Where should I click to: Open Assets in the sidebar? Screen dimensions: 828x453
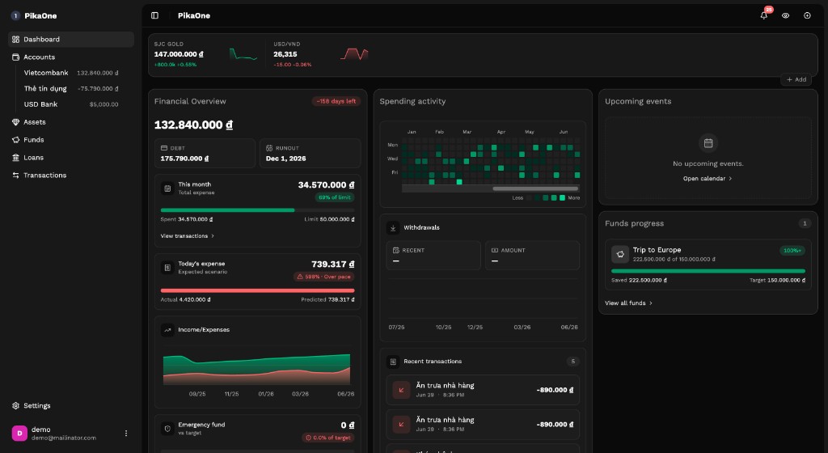click(x=71, y=122)
